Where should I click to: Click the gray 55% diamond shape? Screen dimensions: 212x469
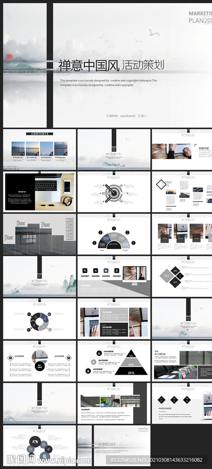(166, 276)
